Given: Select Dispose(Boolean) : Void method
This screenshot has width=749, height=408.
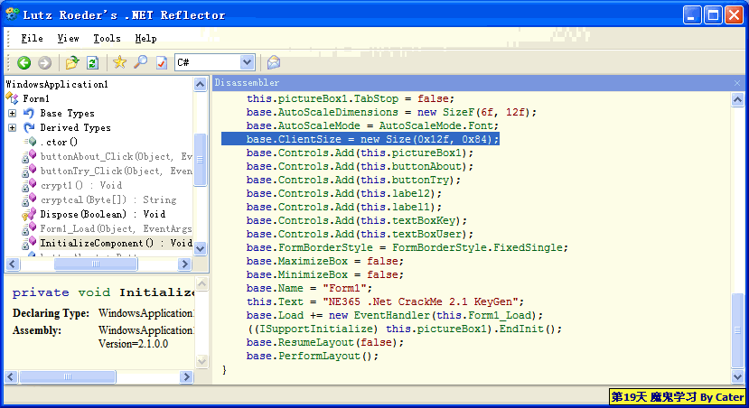Looking at the screenshot, I should click(102, 214).
